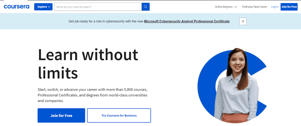Viewport: 301px width, 126px height.
Task: Dismiss the cybersecurity banner with the X
Action: [x=243, y=21]
